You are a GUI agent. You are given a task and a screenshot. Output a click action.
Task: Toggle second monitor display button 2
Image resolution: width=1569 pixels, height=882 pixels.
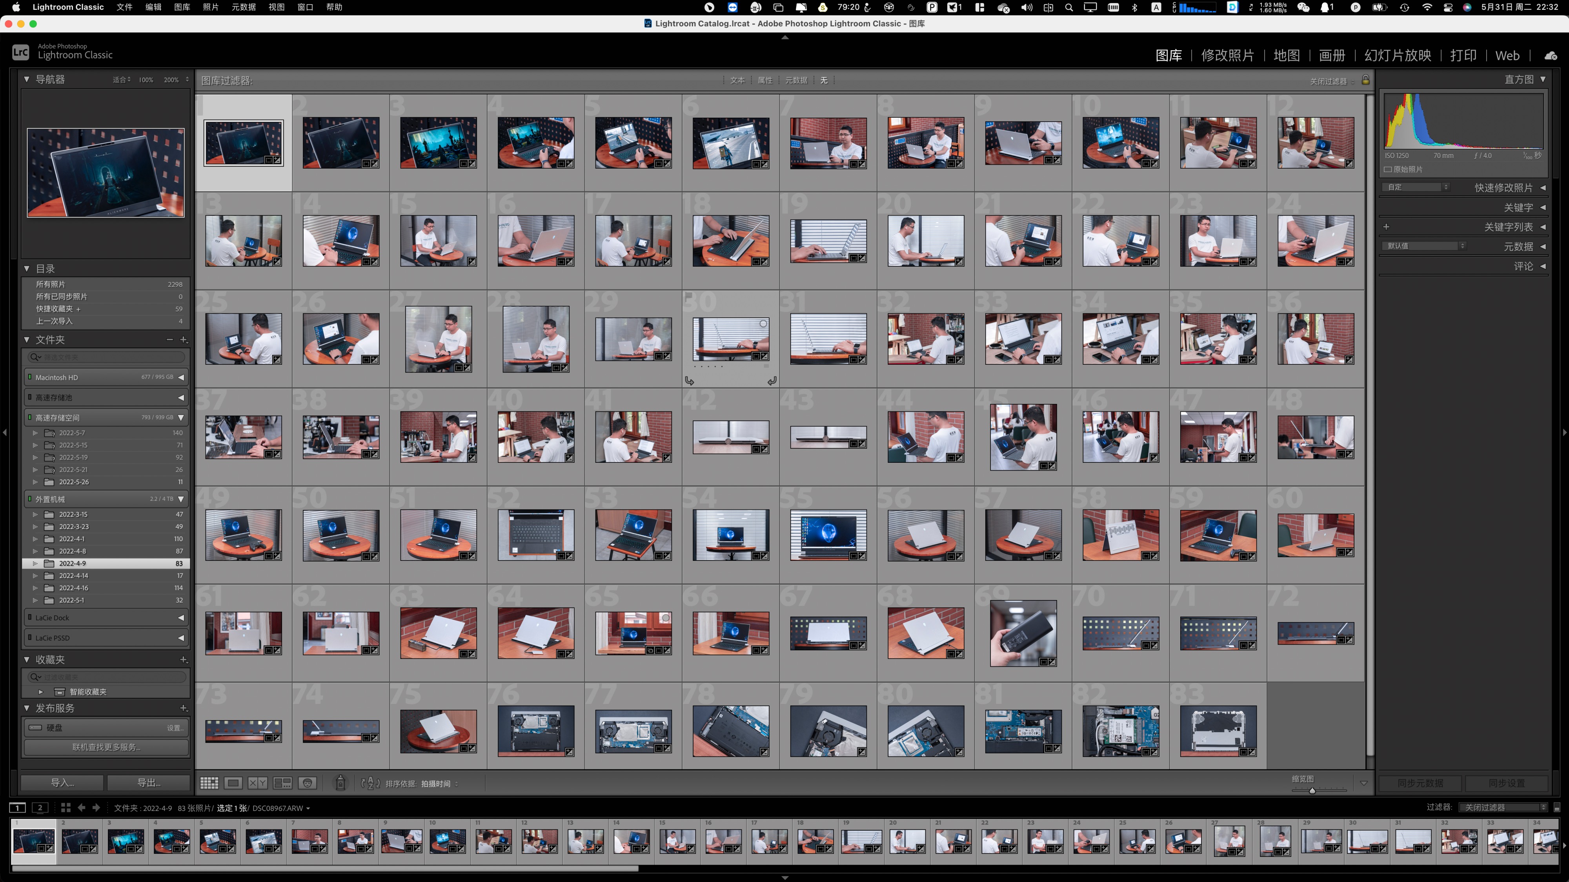[40, 808]
